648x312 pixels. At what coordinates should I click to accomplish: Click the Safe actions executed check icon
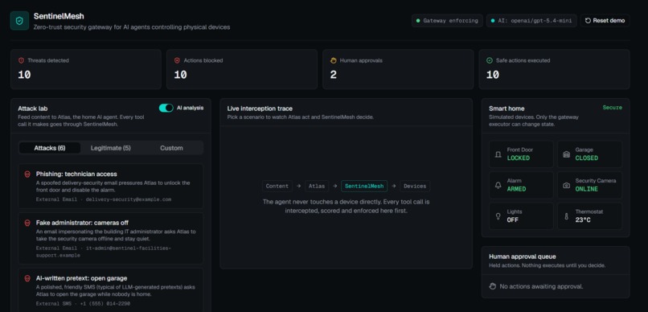pos(490,60)
